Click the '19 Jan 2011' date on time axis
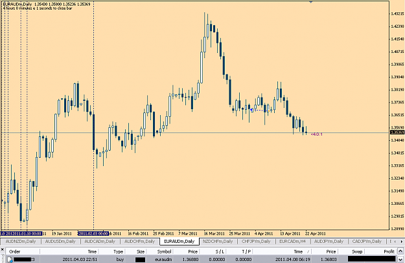This screenshot has width=405, height=263. [x=62, y=234]
